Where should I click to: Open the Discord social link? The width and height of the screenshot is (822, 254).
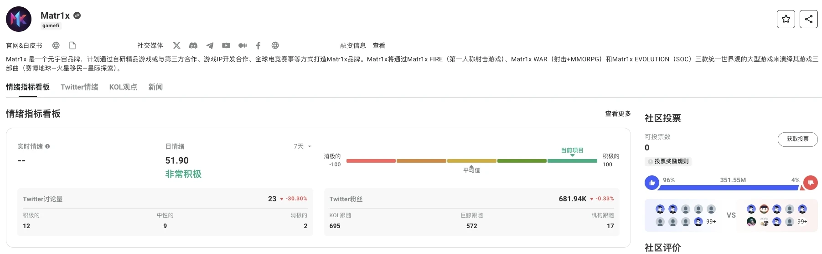point(193,45)
